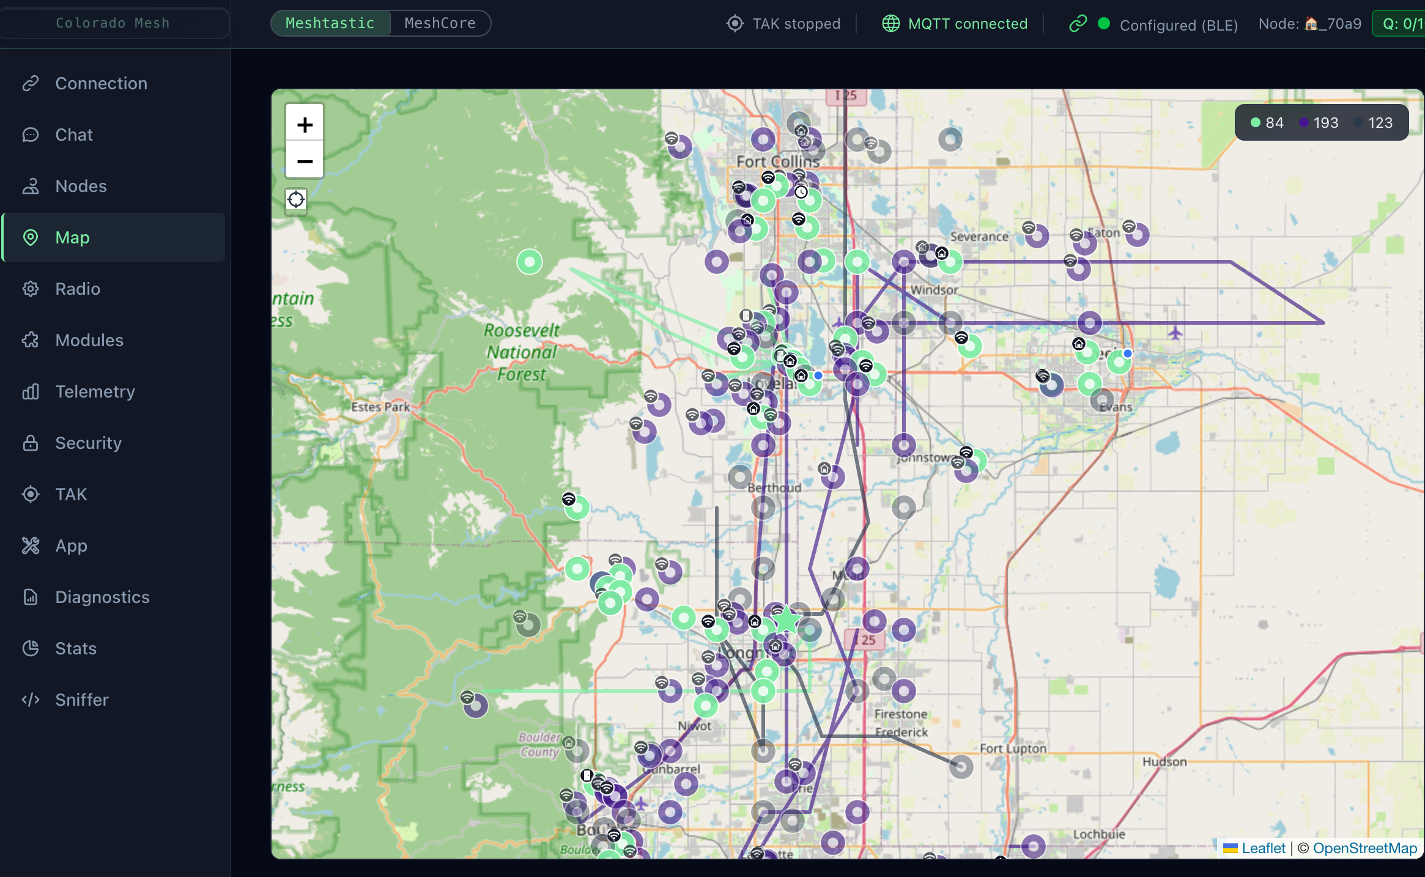Image resolution: width=1425 pixels, height=877 pixels.
Task: Click the TAK stopped crosshair icon in header
Action: point(735,23)
